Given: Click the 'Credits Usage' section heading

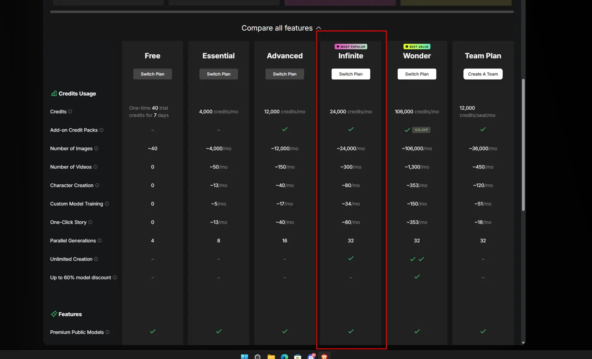Looking at the screenshot, I should (77, 93).
